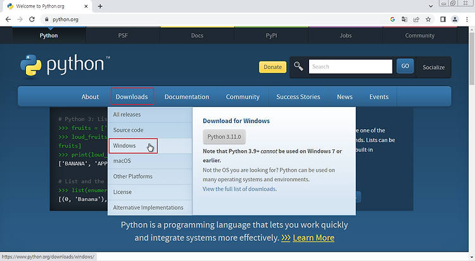The height and width of the screenshot is (261, 475).
Task: Select the Docs top-bar tab
Action: (197, 35)
